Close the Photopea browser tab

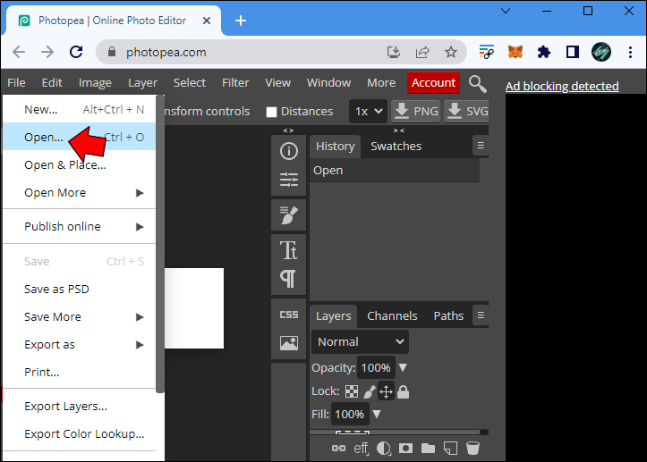point(207,21)
